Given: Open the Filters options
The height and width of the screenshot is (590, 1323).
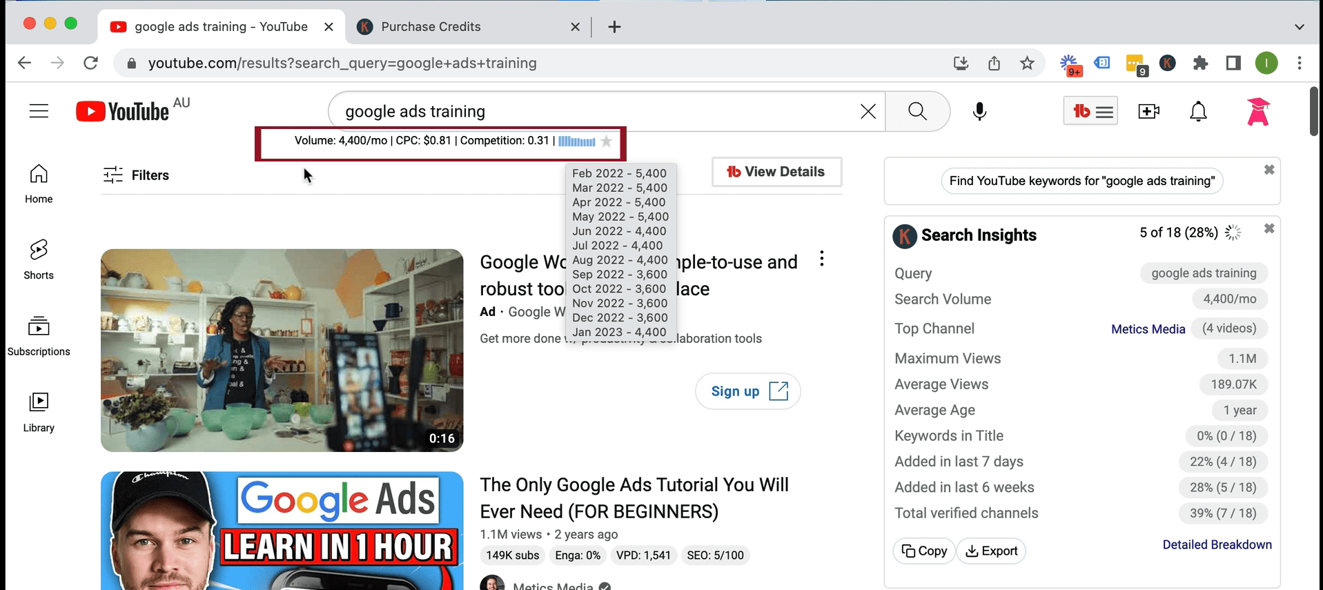Looking at the screenshot, I should point(136,175).
